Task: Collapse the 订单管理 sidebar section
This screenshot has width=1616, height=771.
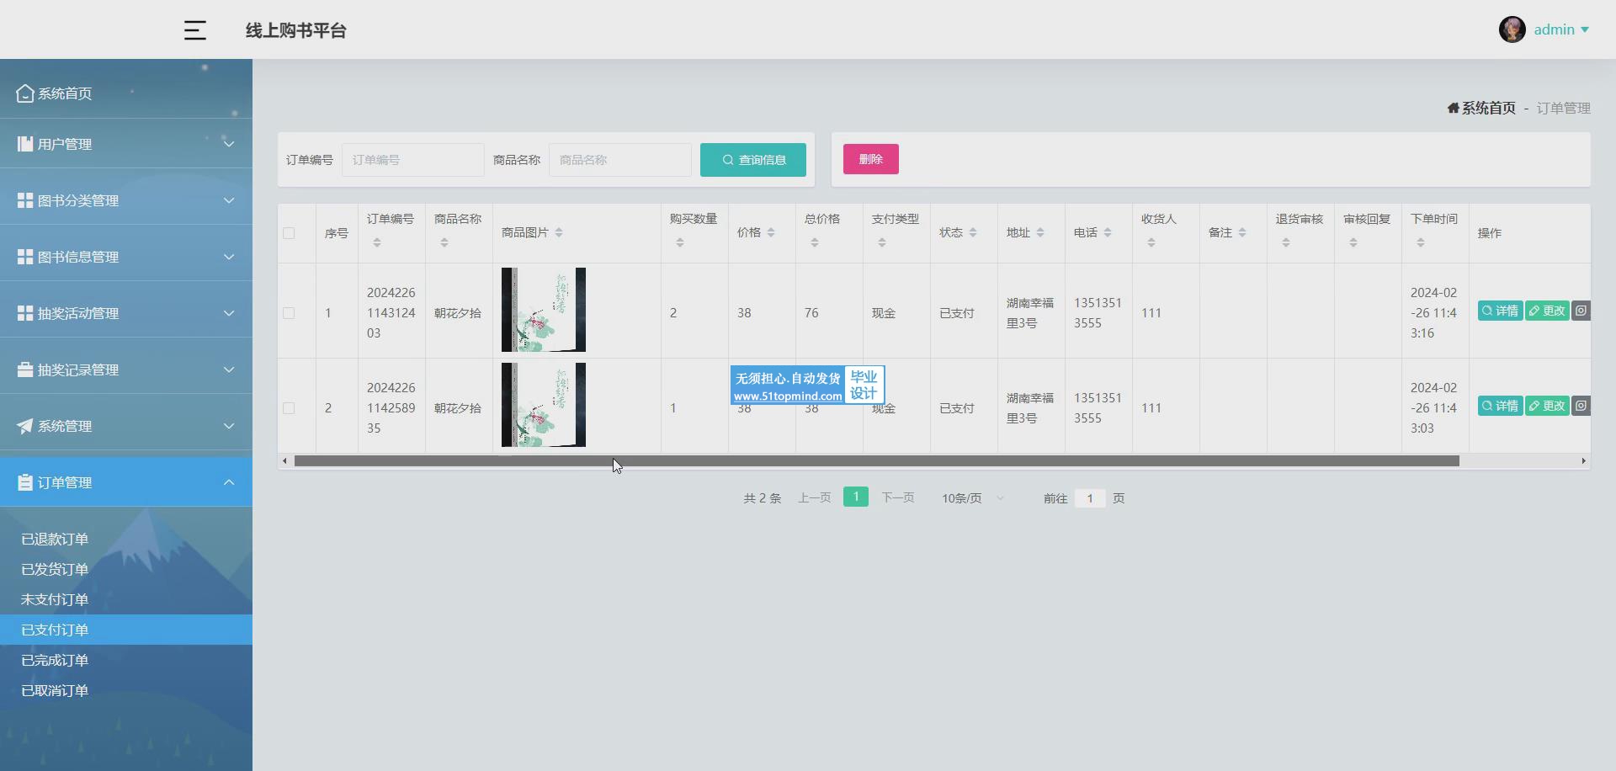Action: [126, 482]
